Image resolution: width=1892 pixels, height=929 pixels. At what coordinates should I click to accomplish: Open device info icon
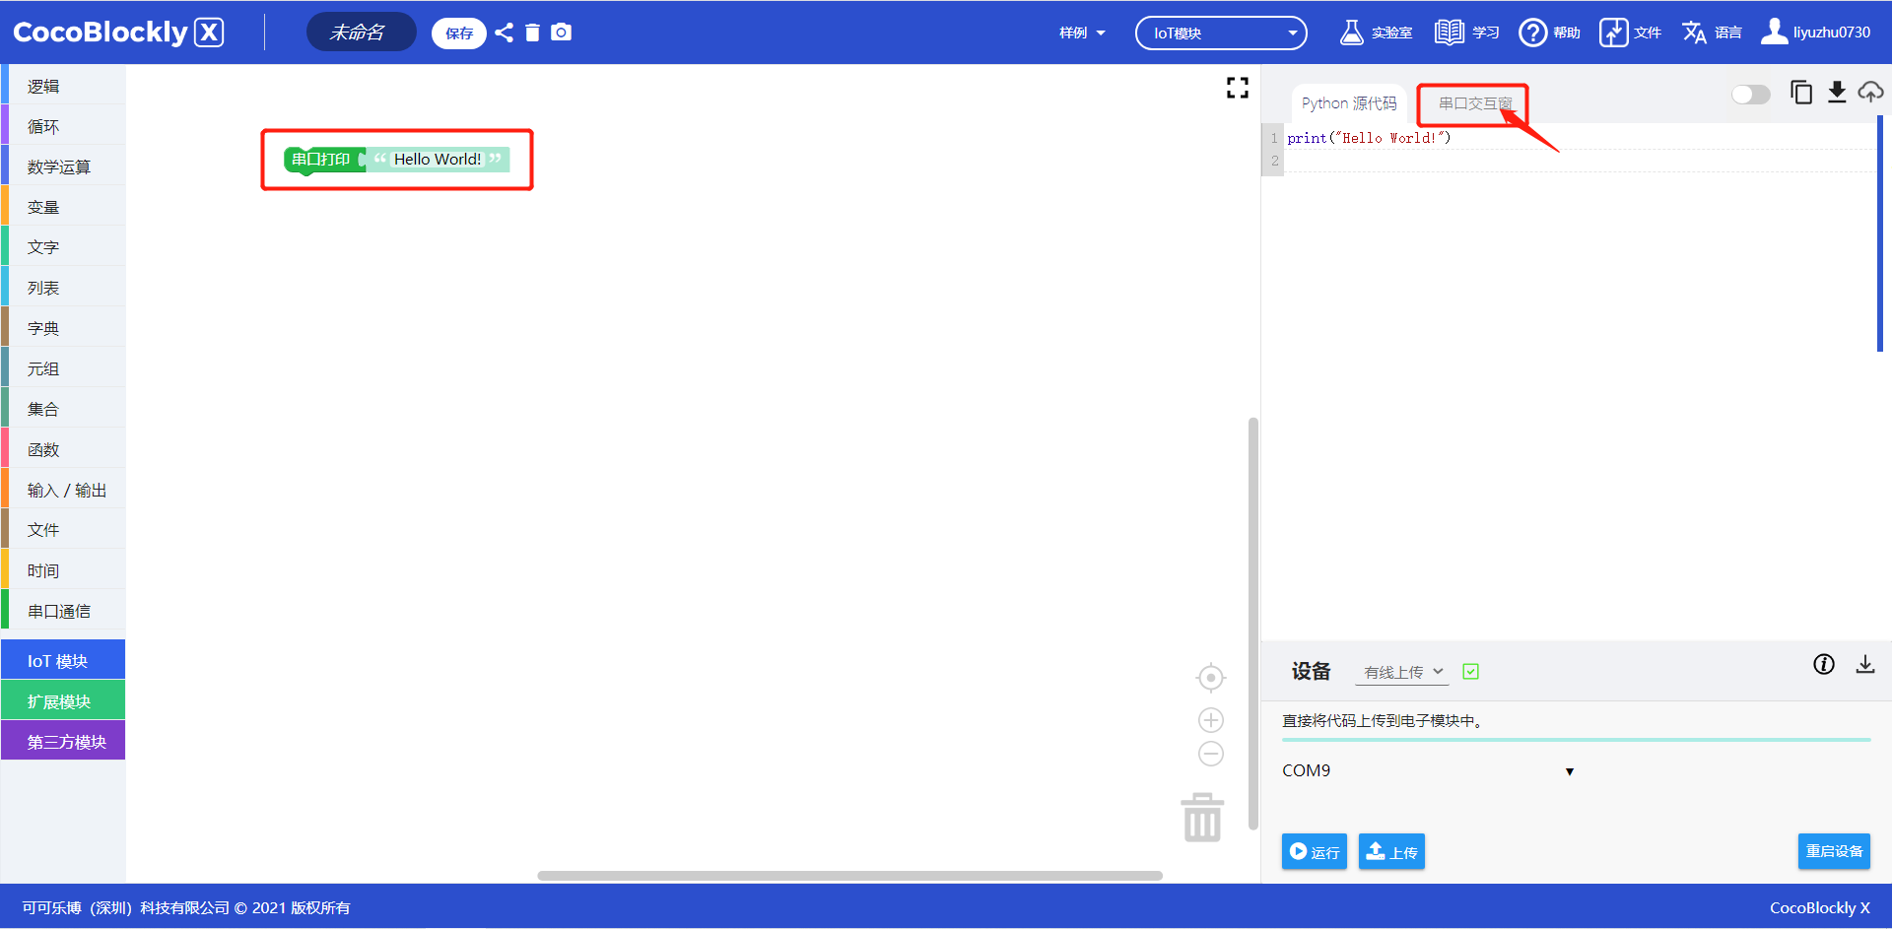(1823, 665)
